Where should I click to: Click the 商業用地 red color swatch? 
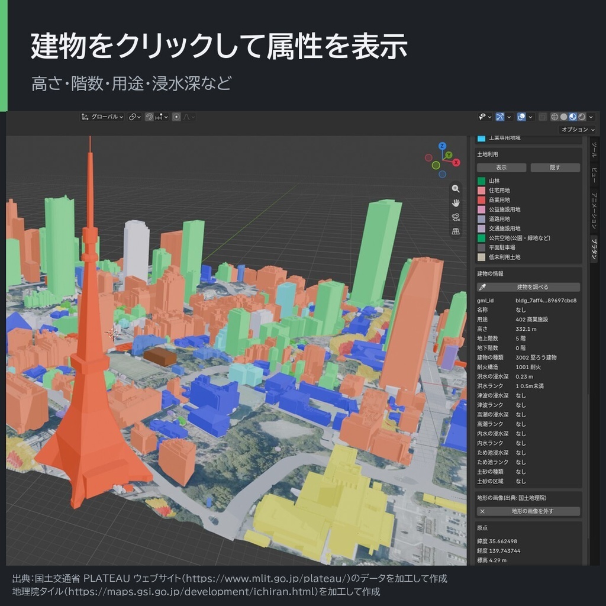tap(481, 200)
